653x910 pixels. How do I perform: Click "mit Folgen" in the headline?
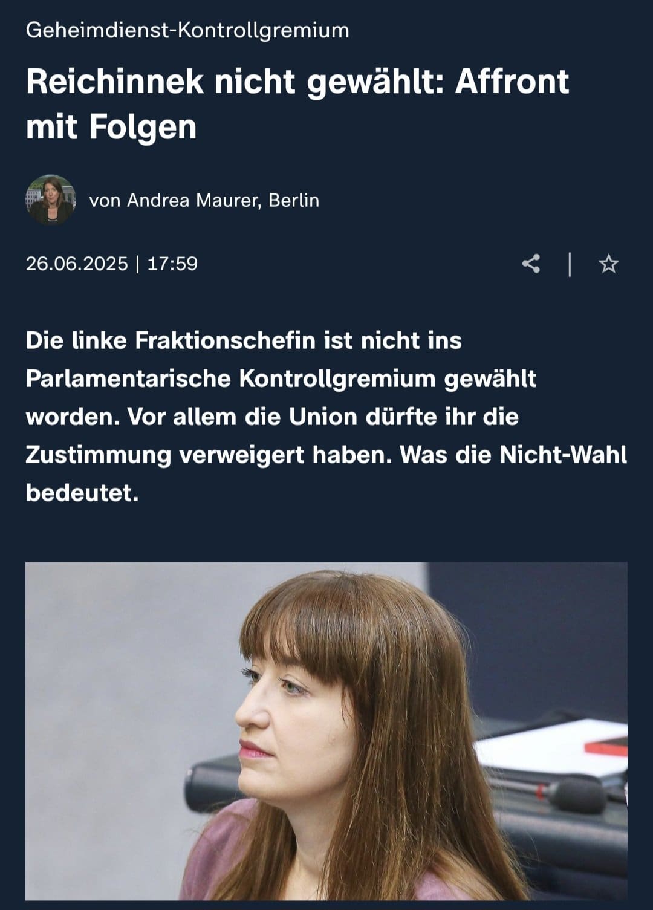(111, 127)
